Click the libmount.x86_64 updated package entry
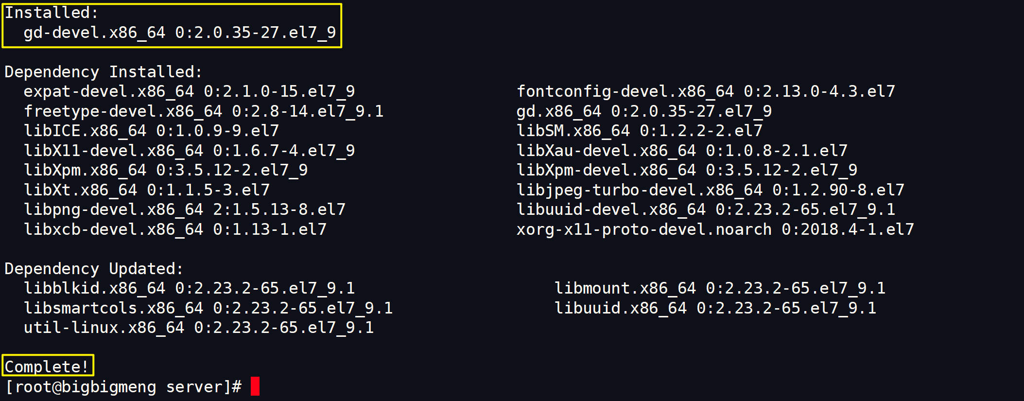 point(720,288)
